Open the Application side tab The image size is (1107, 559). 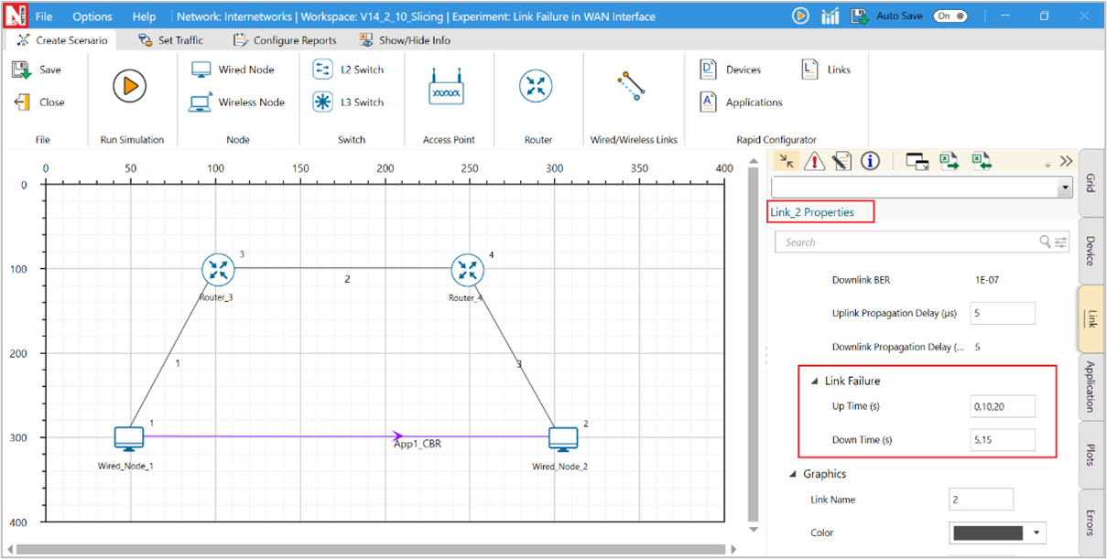point(1091,386)
